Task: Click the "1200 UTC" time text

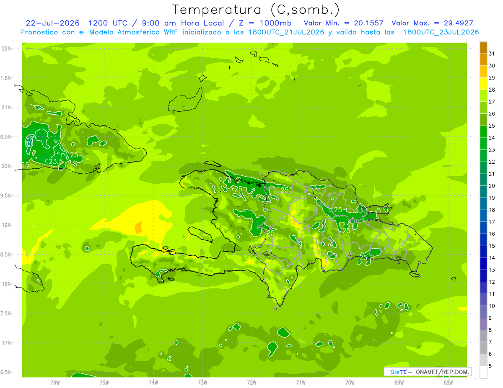Action: point(109,23)
